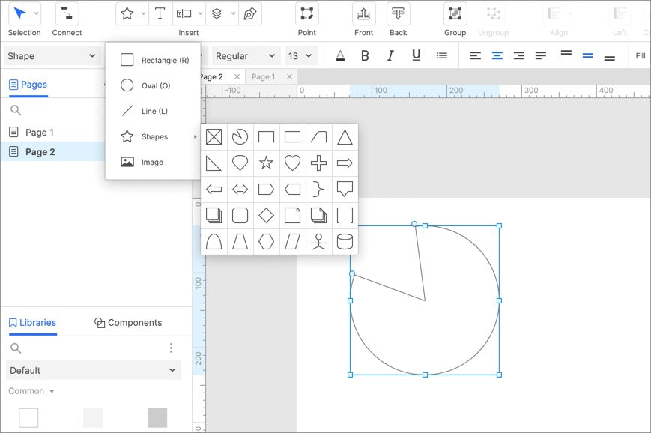This screenshot has height=433, width=651.
Task: Open the Components tab
Action: coord(128,323)
